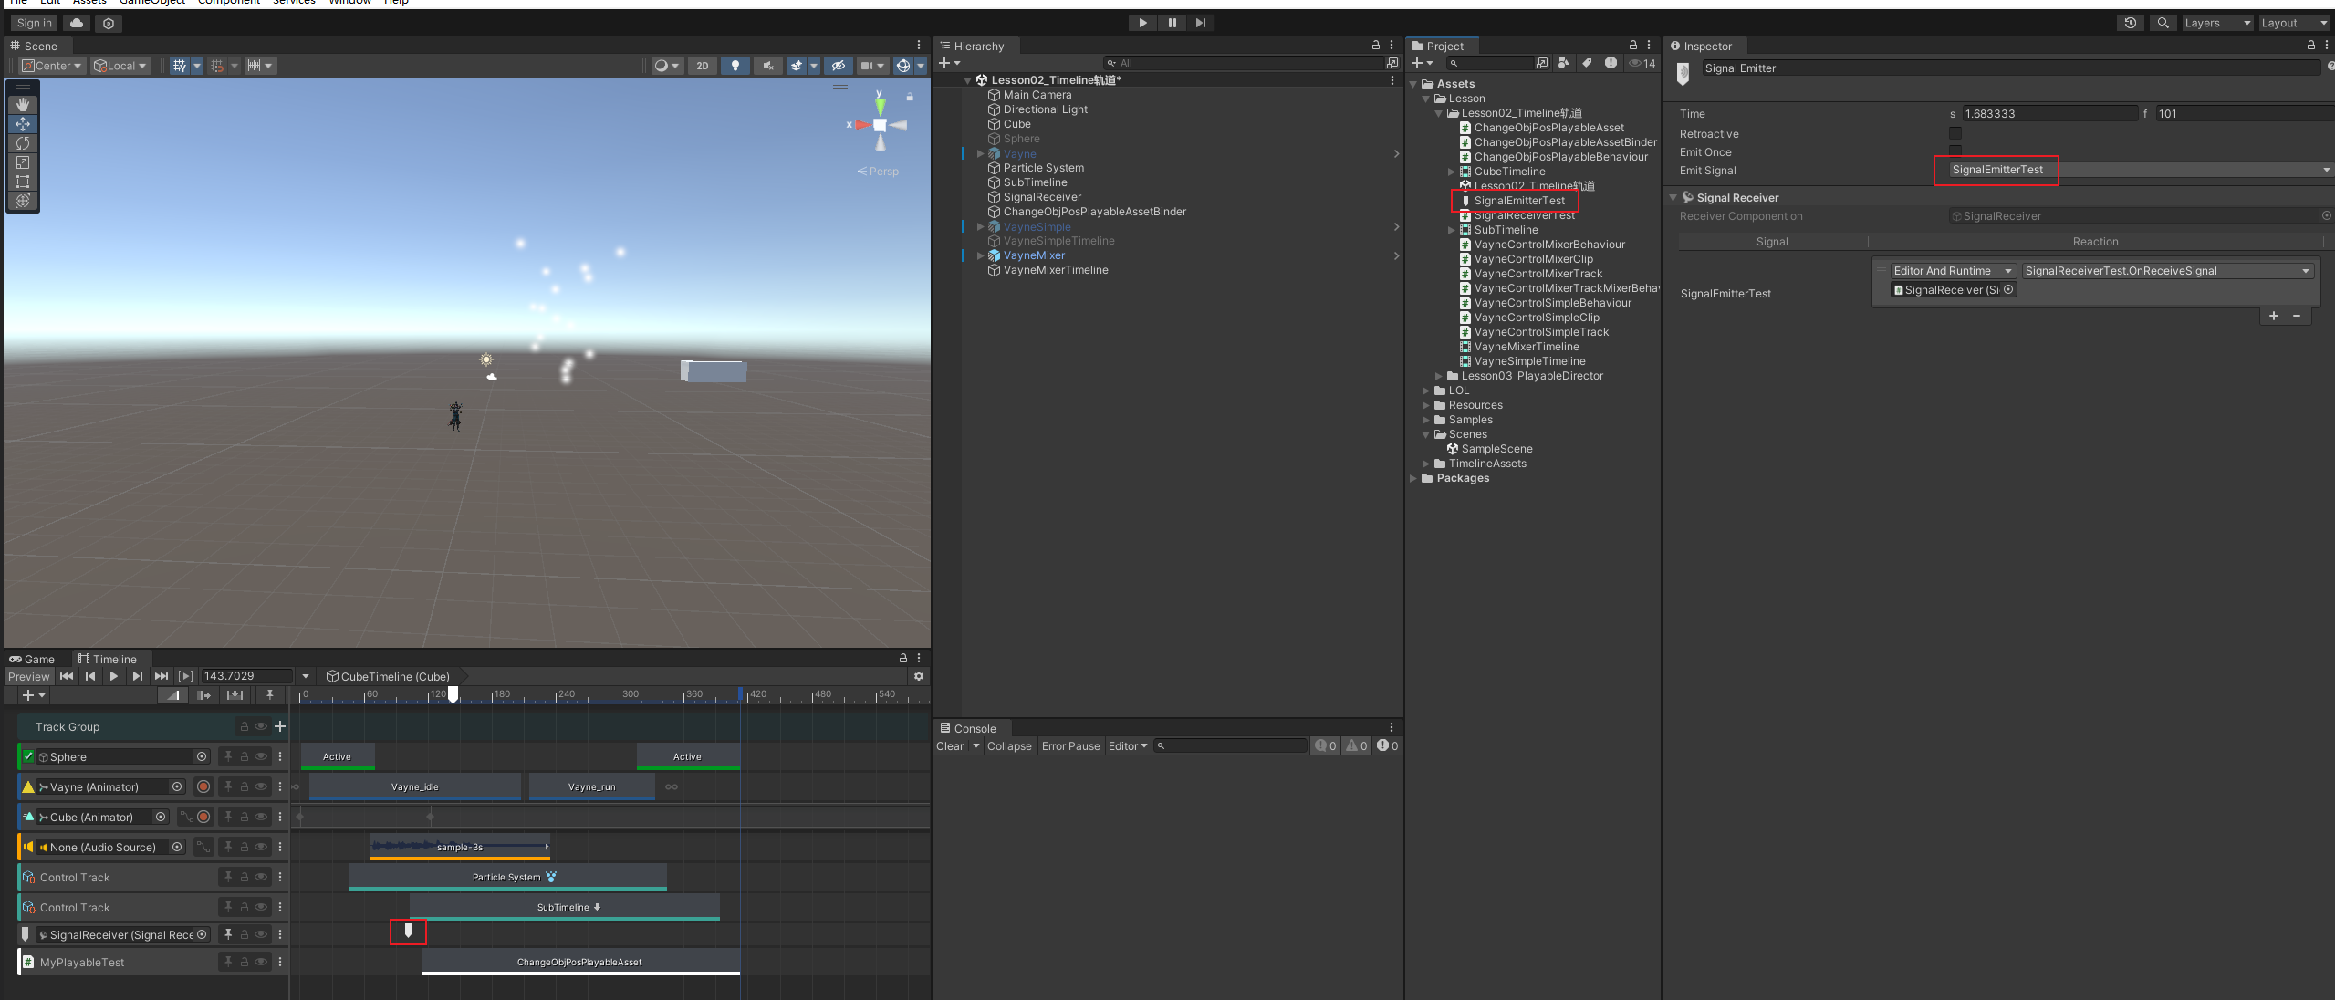Open Timeline settings gear icon
Viewport: 2335px width, 1000px height.
918,676
